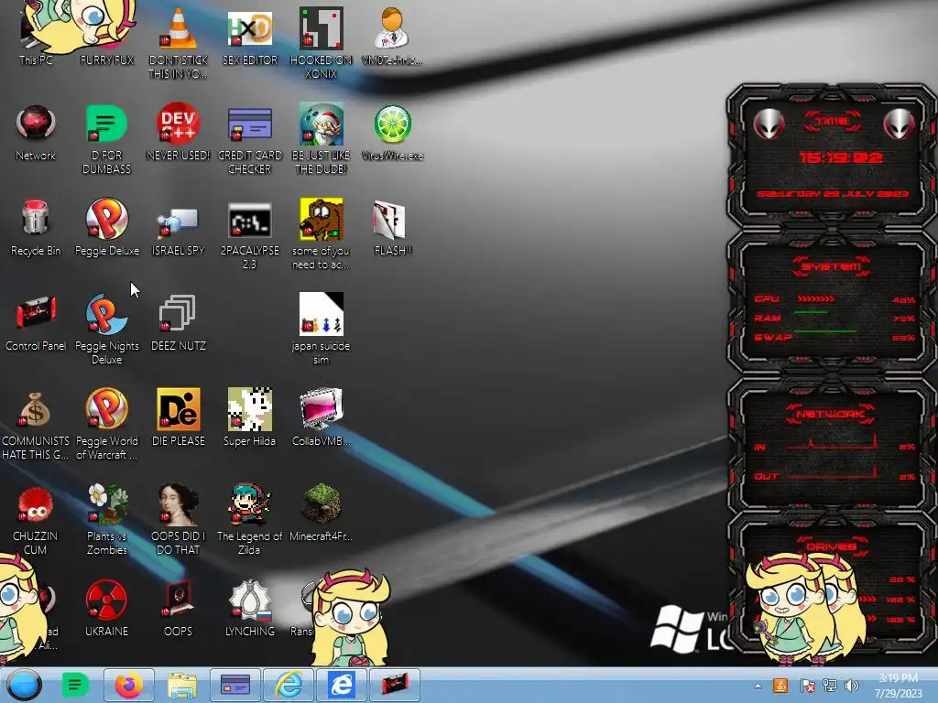Click the SYSTEM widget header
This screenshot has height=703, width=938.
(832, 266)
